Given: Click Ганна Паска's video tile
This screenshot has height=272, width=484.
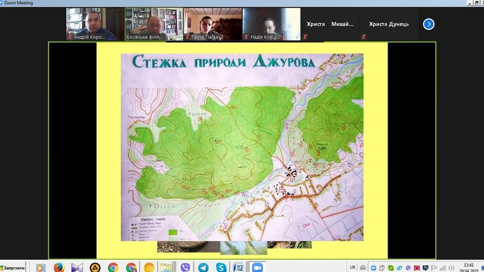Looking at the screenshot, I should click(212, 24).
